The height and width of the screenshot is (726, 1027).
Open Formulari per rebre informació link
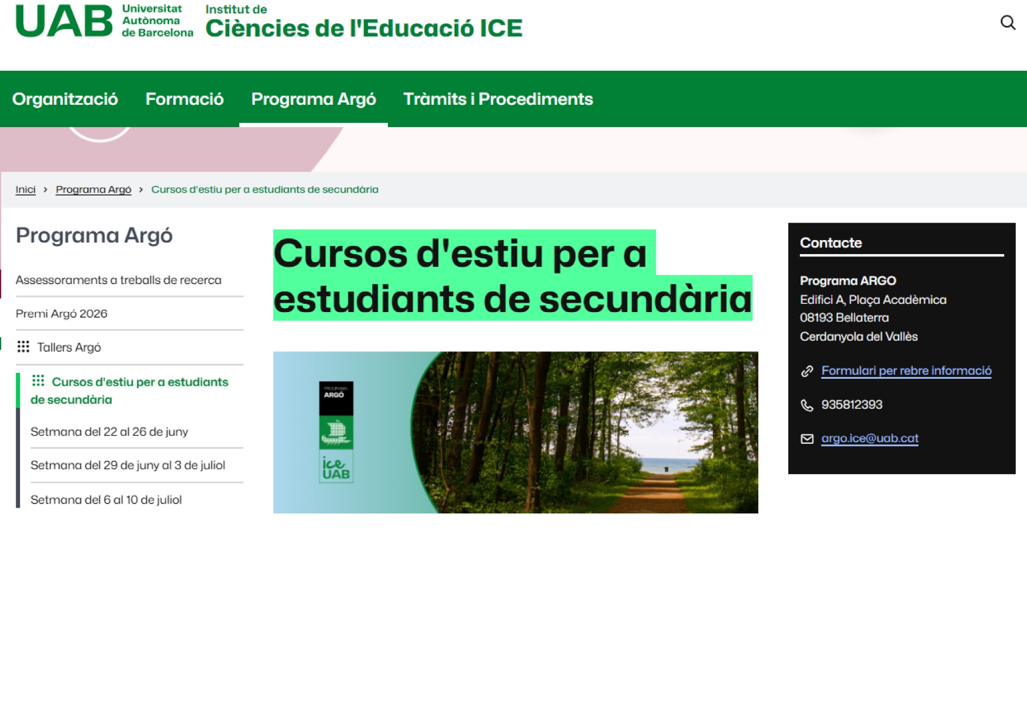906,371
